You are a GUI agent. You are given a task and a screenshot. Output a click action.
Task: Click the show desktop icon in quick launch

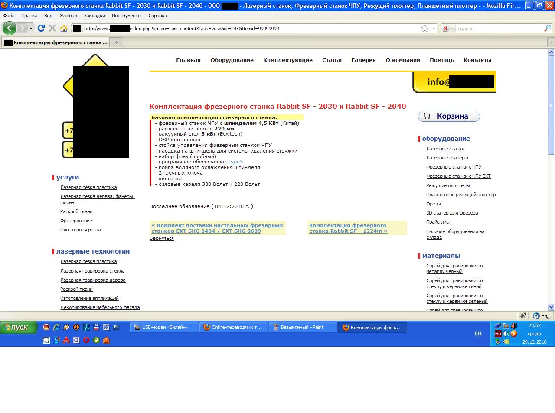coord(46,340)
